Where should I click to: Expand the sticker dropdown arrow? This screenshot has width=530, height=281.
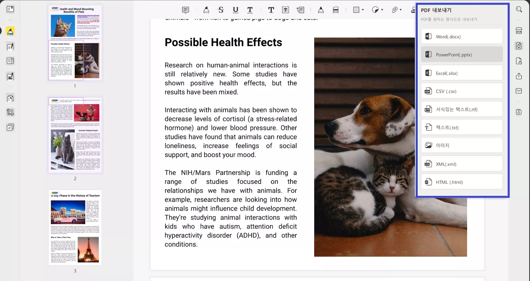point(382,10)
